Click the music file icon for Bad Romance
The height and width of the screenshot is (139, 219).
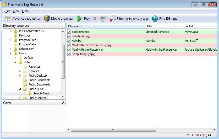coord(69,32)
